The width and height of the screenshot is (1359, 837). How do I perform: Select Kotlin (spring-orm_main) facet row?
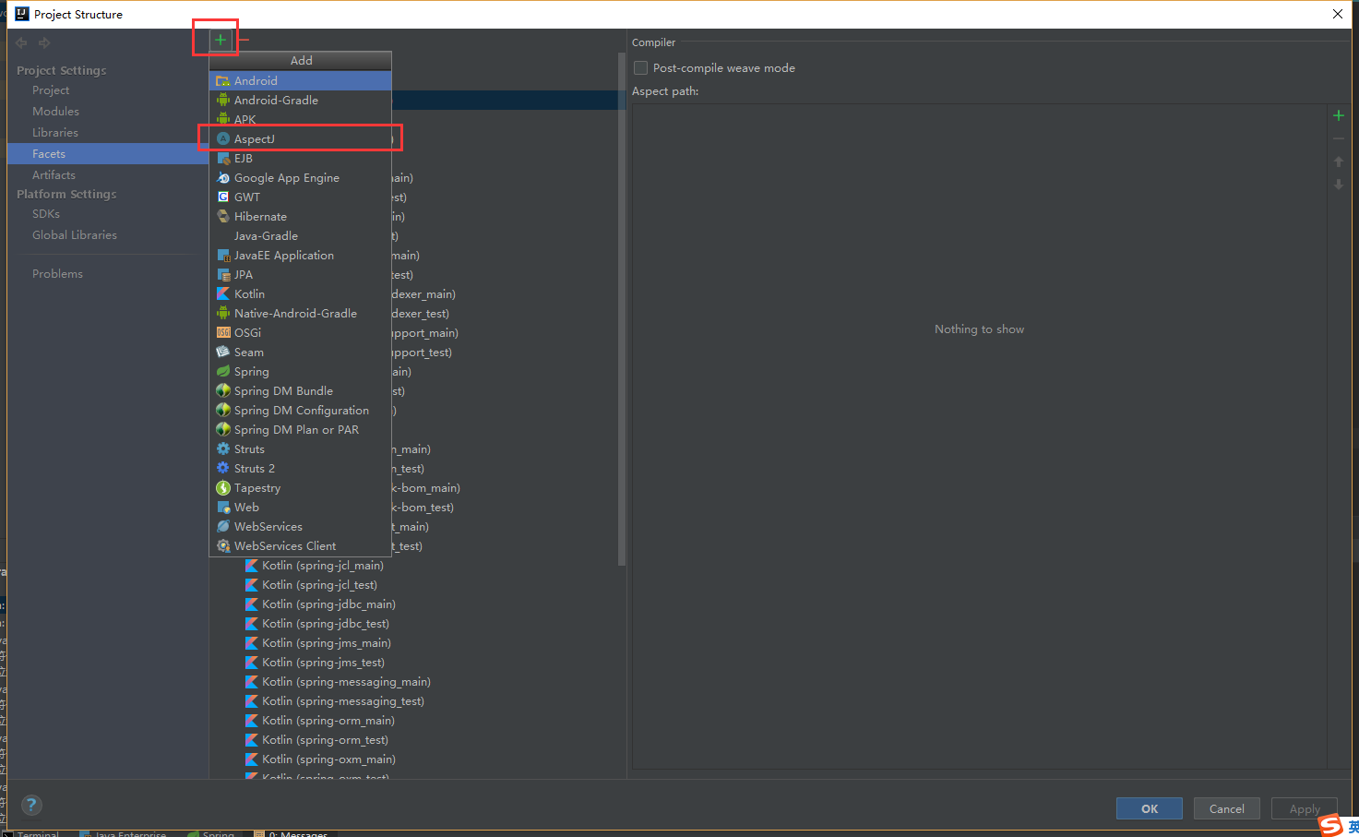413,721
